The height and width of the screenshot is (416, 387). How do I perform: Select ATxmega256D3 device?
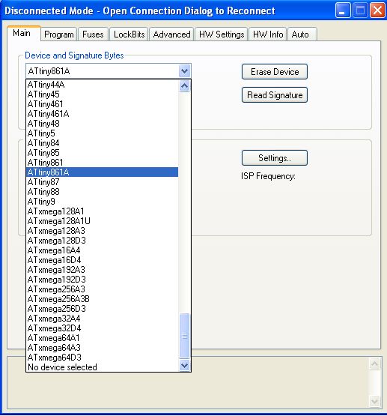(x=103, y=309)
